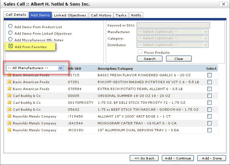Click into the Keyword or SKU field

173,25
